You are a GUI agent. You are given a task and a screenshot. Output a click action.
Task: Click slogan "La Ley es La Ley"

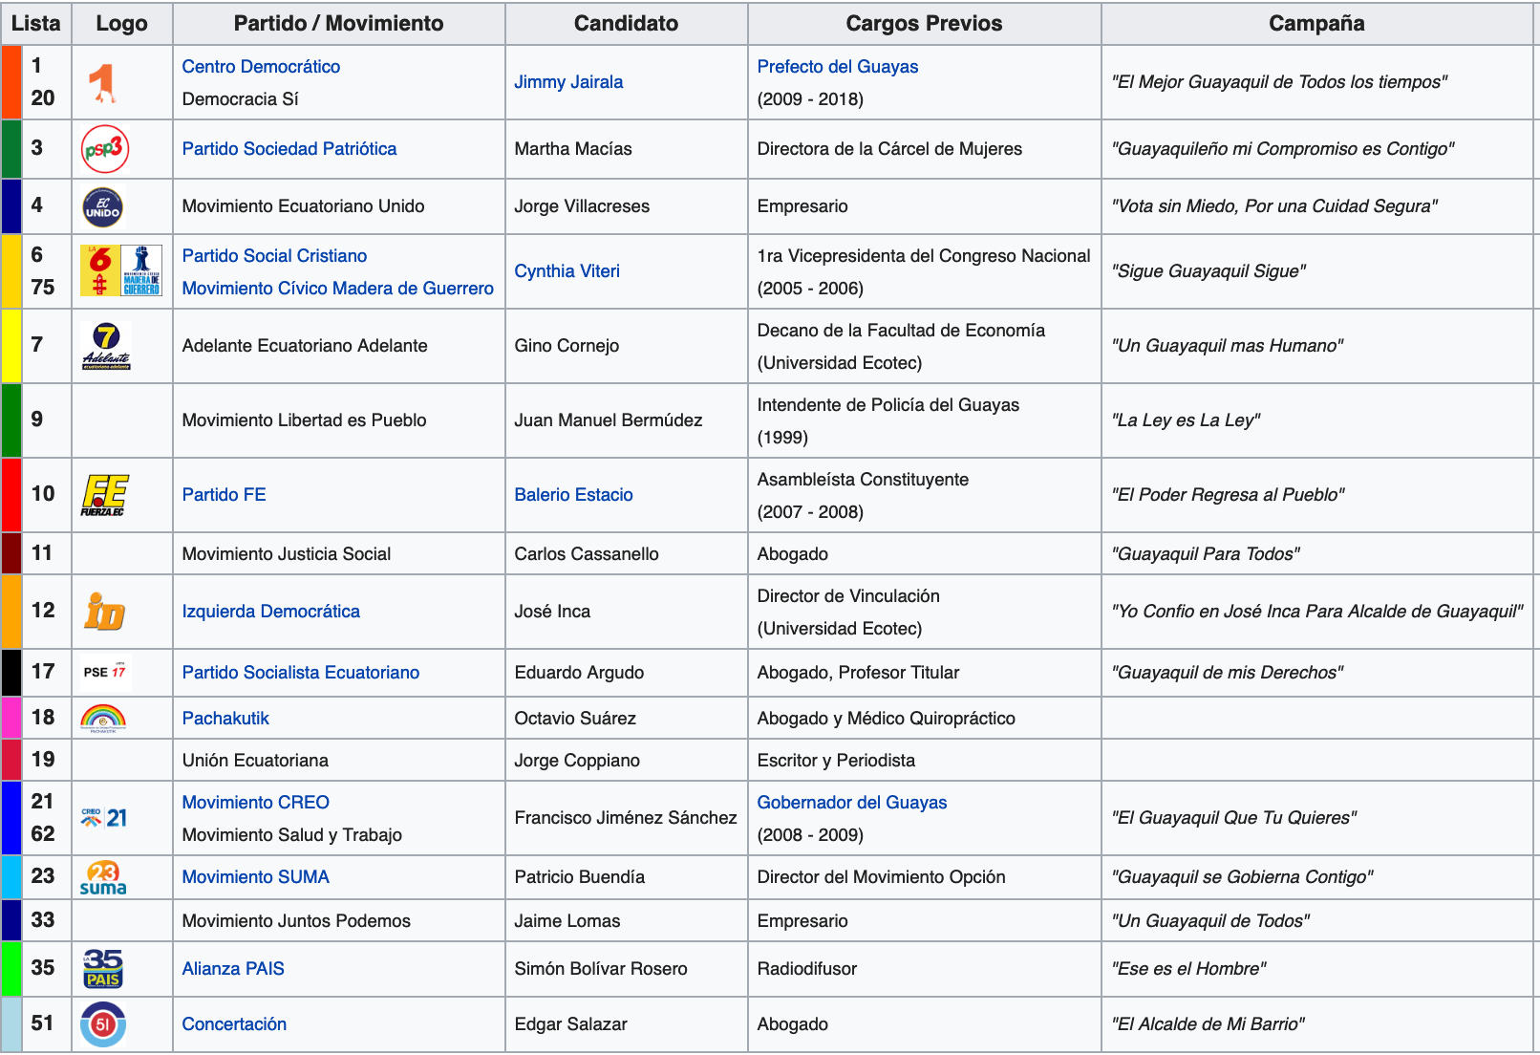click(1186, 420)
